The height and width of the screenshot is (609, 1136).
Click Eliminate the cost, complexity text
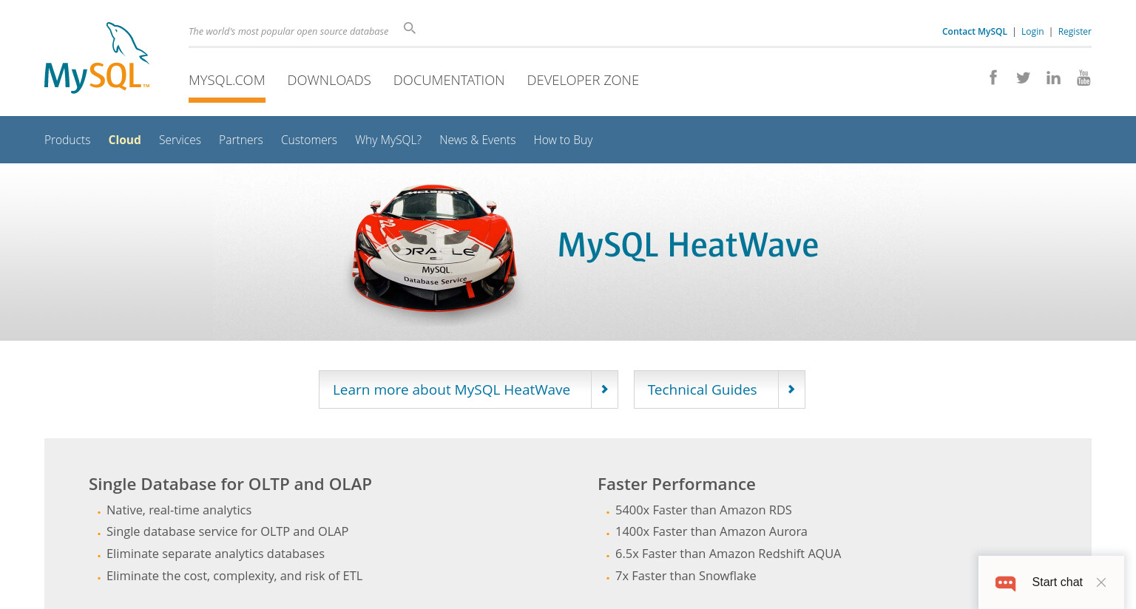click(x=234, y=576)
